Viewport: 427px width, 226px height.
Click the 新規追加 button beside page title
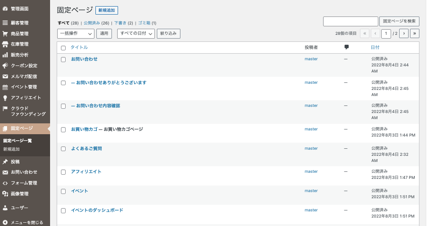[x=106, y=10]
